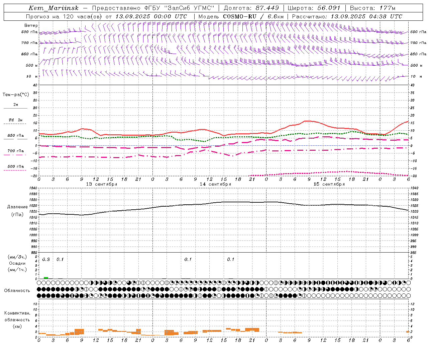Viewport: 428px width, 343px height.
Task: Click the 0.3 precipitation amount value
Action: click(46, 260)
